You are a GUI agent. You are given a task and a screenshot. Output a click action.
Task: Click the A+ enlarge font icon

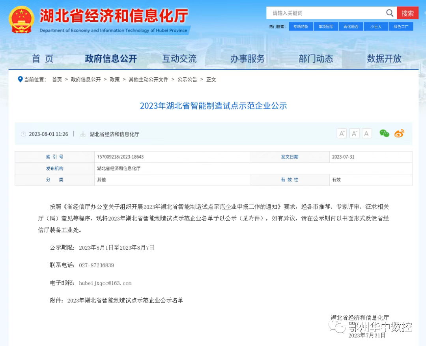tap(342, 133)
